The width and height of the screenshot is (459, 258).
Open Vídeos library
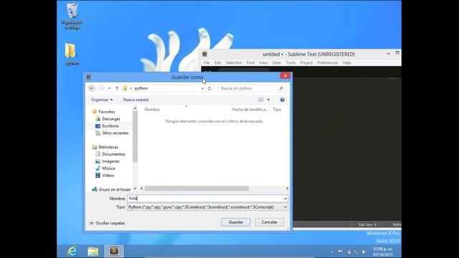pyautogui.click(x=105, y=176)
